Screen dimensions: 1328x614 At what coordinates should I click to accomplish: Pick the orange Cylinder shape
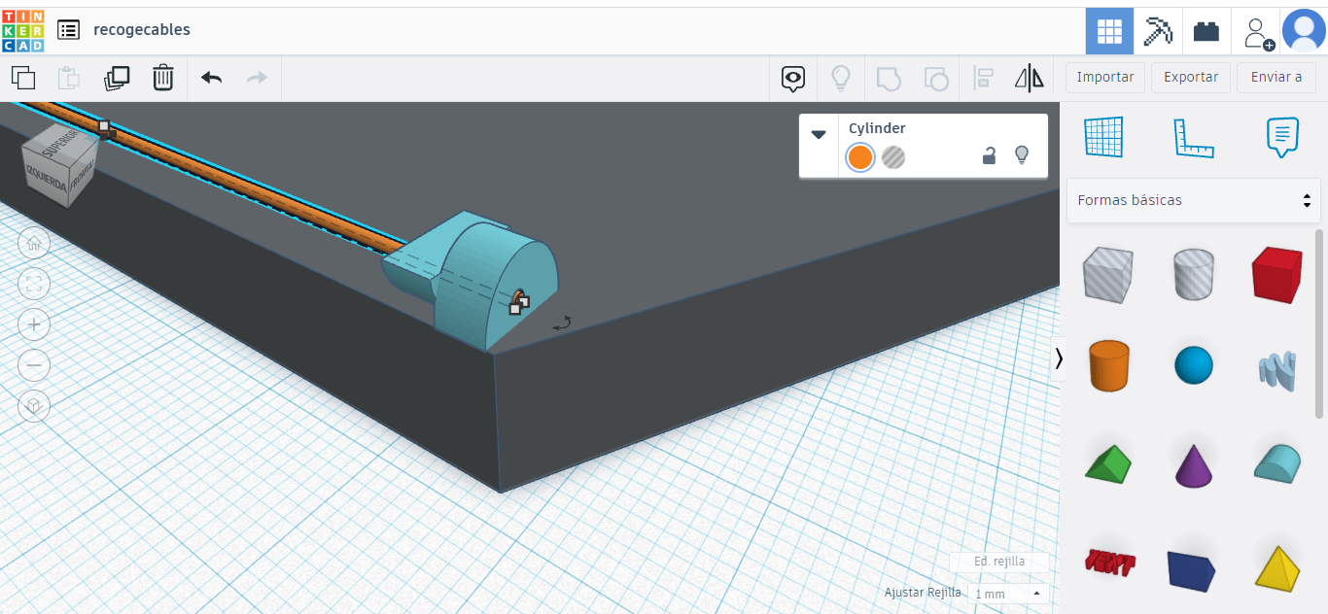coord(1108,365)
